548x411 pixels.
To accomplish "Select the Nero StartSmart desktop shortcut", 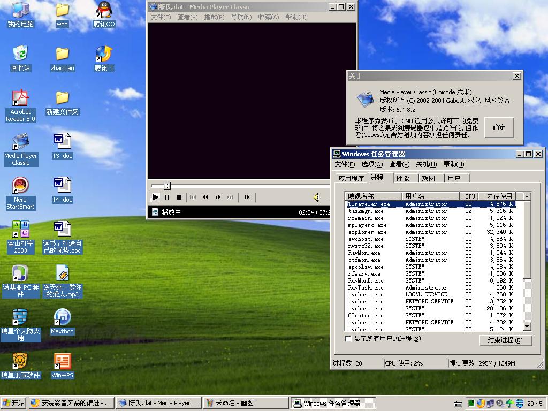I will coord(20,193).
